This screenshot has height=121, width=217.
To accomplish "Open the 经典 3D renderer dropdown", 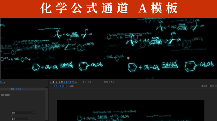I will [x=213, y=86].
